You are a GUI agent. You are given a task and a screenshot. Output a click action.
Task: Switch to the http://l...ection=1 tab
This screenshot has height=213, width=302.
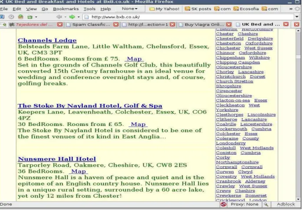pyautogui.click(x=148, y=24)
